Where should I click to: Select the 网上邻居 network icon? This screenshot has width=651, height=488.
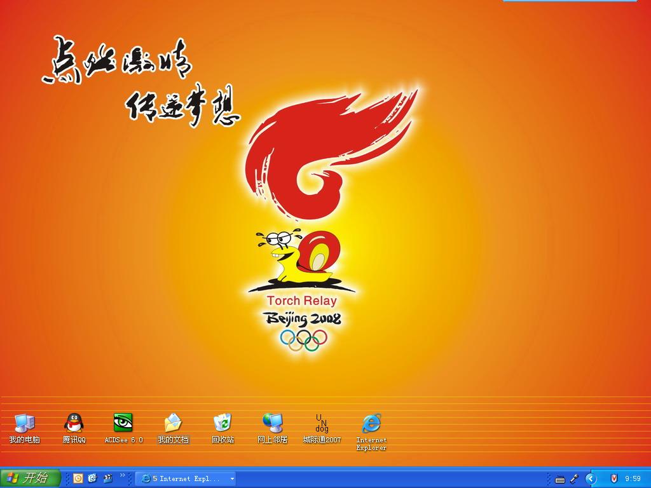click(272, 423)
